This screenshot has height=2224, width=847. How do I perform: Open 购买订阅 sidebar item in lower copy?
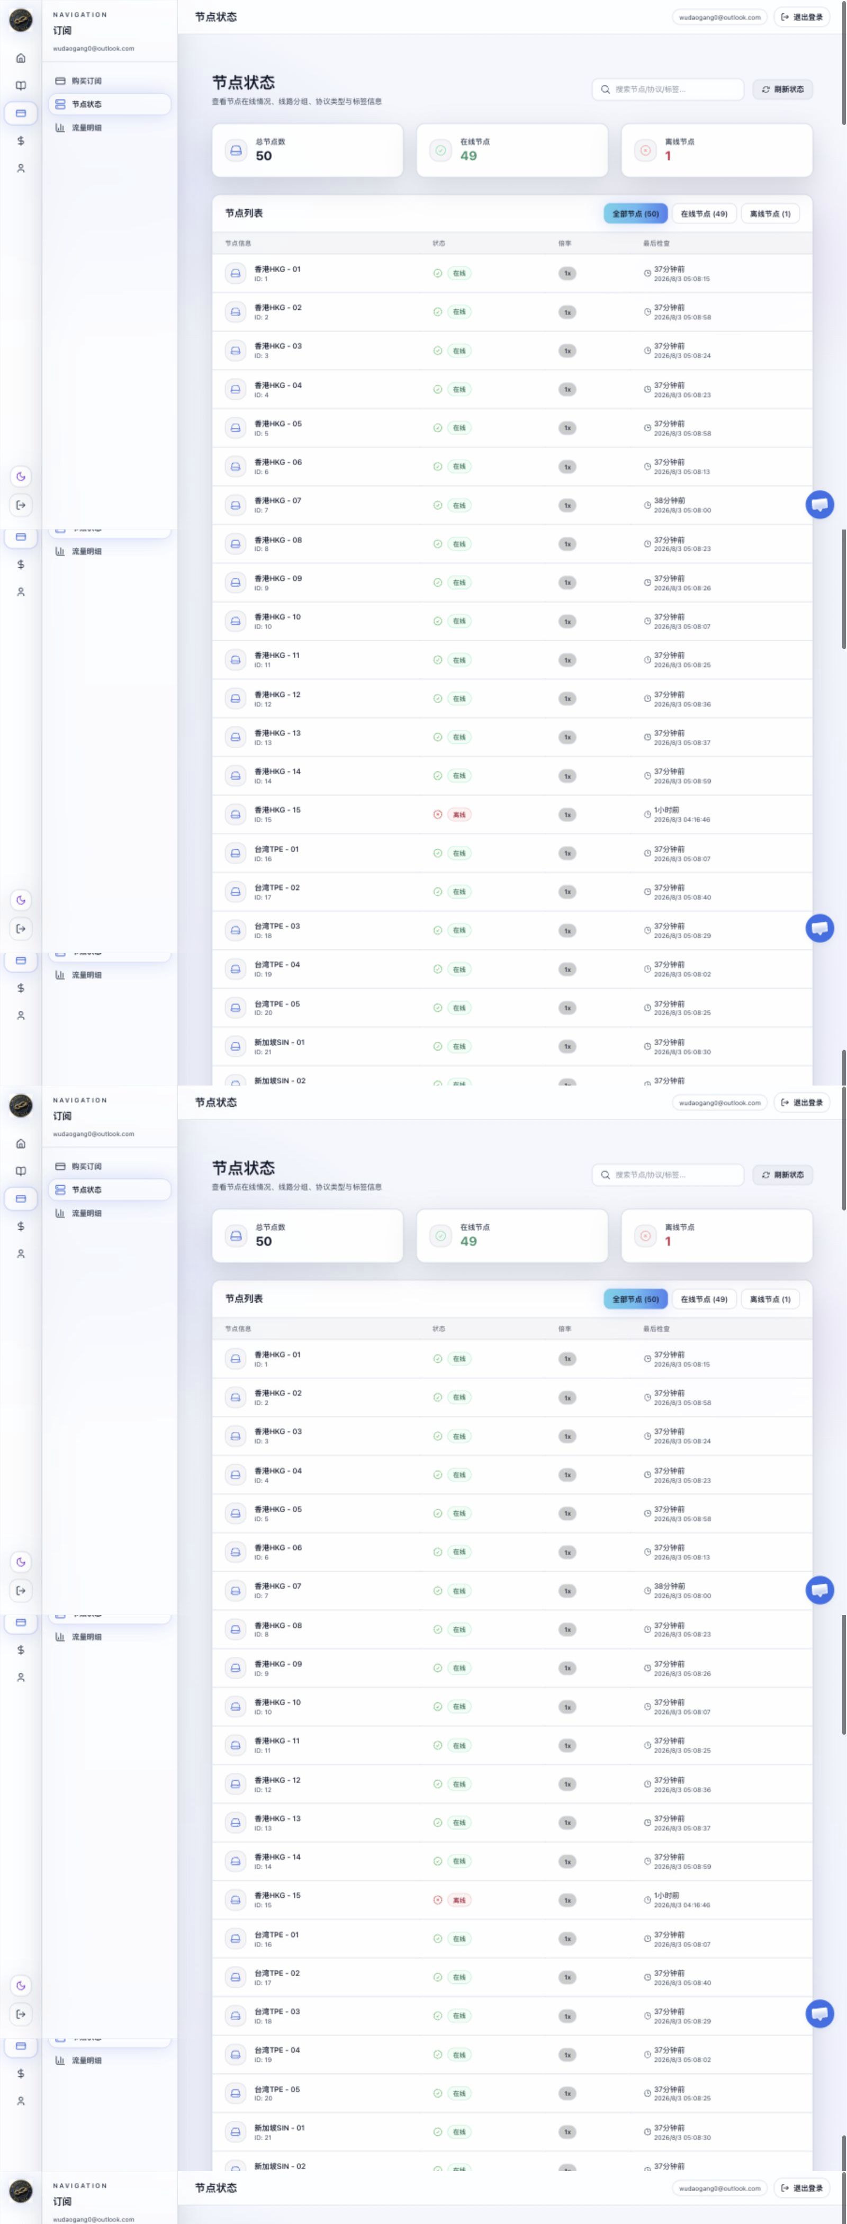tap(110, 1167)
